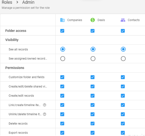Screen dimensions: 145x136
Task: Uncheck Folder access for Companies
Action: click(62, 31)
